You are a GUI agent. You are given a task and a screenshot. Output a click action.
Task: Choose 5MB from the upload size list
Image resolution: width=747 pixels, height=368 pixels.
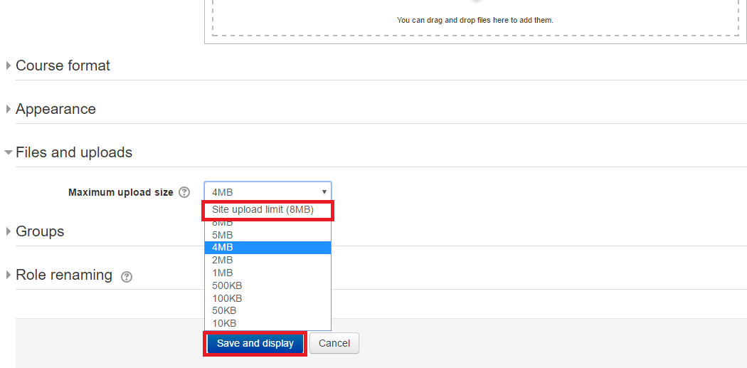[x=223, y=235]
